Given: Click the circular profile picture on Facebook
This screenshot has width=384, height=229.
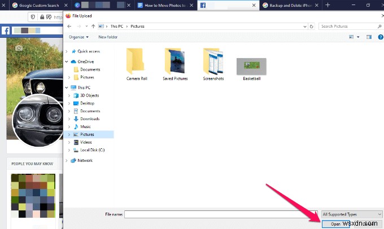Looking at the screenshot, I should pyautogui.click(x=37, y=120).
